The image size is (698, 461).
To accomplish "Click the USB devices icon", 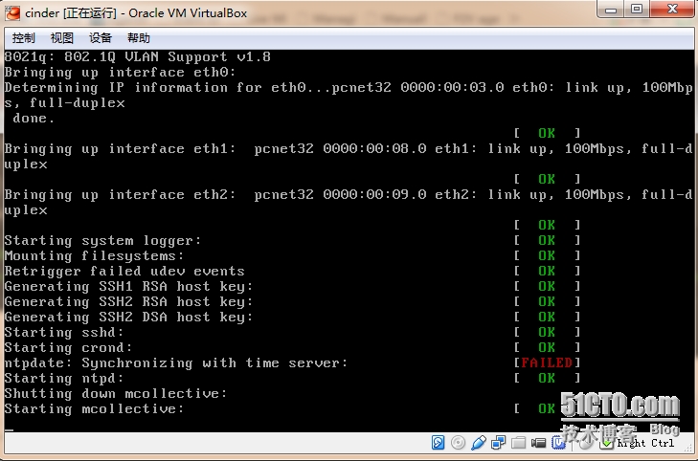I will click(478, 442).
